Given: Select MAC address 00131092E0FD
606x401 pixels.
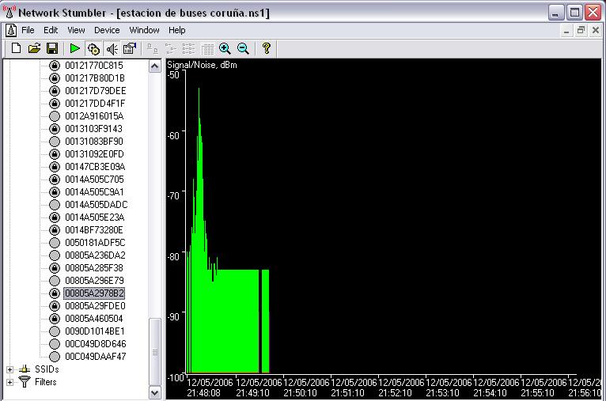Looking at the screenshot, I should [x=94, y=154].
